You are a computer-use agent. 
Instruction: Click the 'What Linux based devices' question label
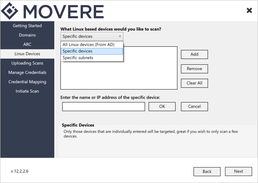[111, 29]
